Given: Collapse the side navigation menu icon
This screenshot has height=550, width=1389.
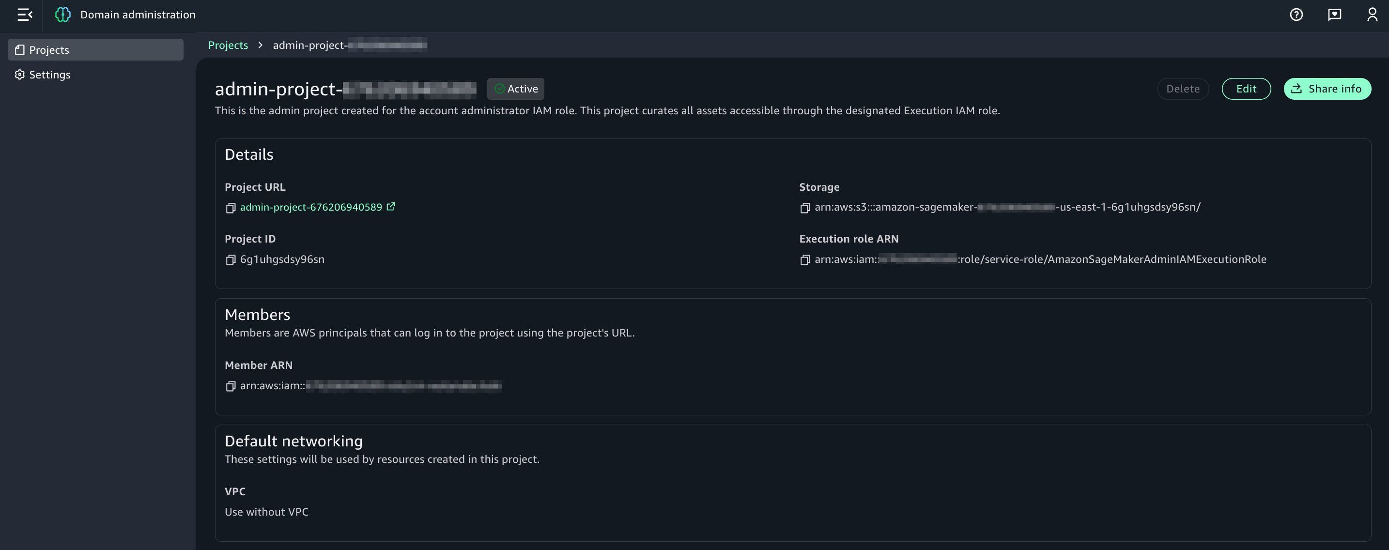Looking at the screenshot, I should pos(25,15).
